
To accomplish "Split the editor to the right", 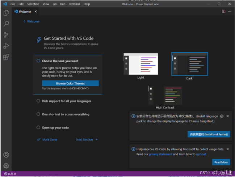I will point(224,11).
